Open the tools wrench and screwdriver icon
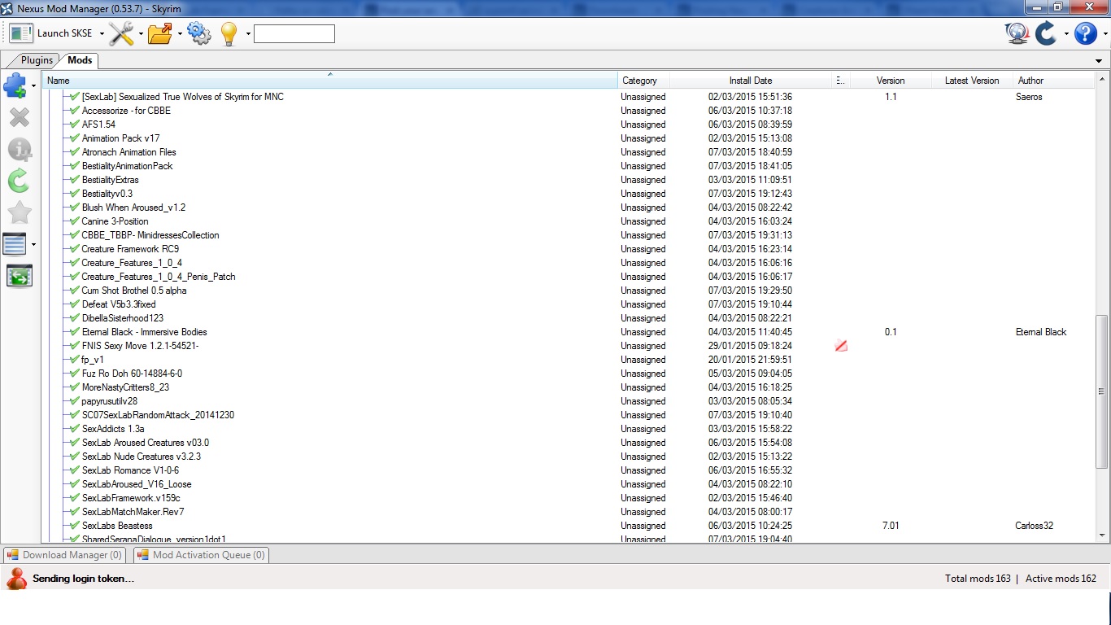Screen dimensions: 1111x625 click(121, 33)
